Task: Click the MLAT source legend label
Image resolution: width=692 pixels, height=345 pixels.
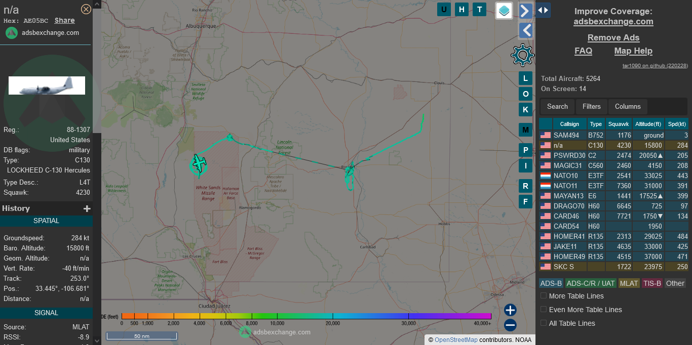Action: 629,283
